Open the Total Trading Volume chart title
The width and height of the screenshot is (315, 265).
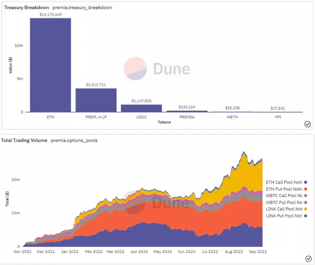24,140
